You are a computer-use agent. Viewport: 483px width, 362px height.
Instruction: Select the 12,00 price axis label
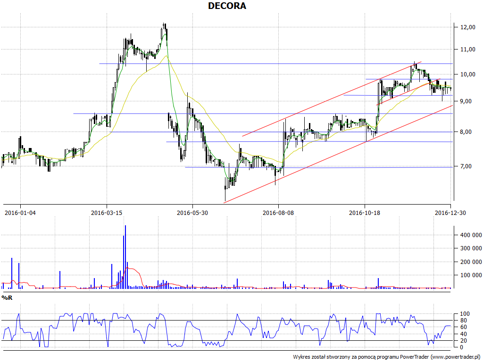tap(467, 27)
